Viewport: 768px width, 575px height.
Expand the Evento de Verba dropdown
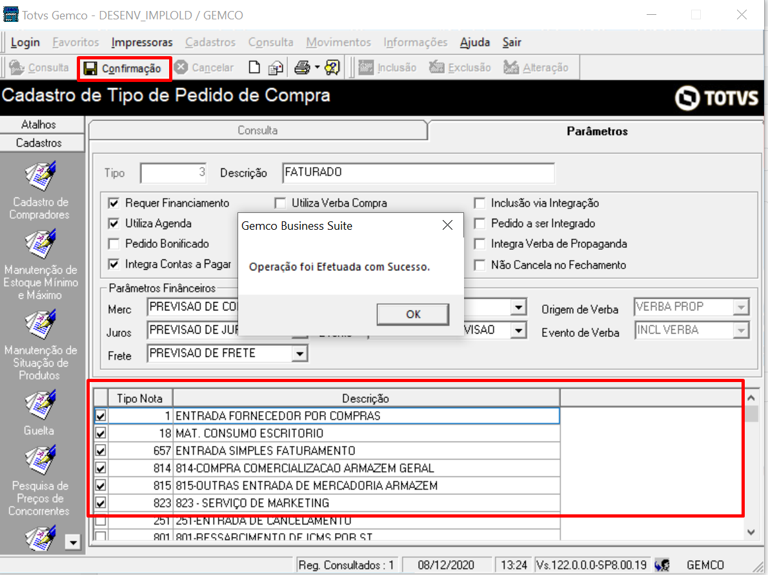(741, 330)
